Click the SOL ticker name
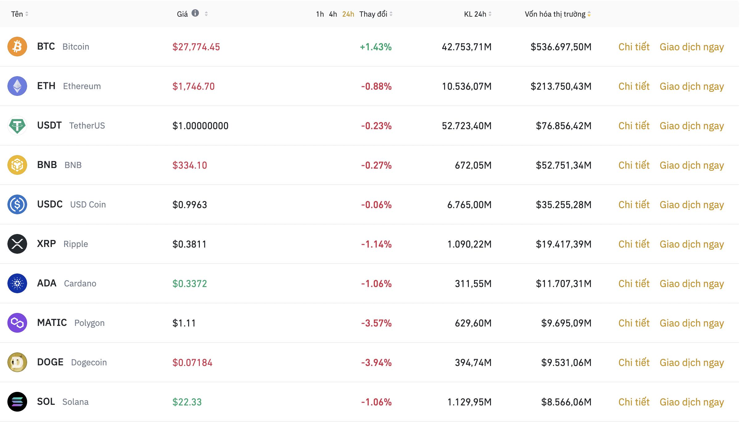This screenshot has height=423, width=742. [46, 402]
